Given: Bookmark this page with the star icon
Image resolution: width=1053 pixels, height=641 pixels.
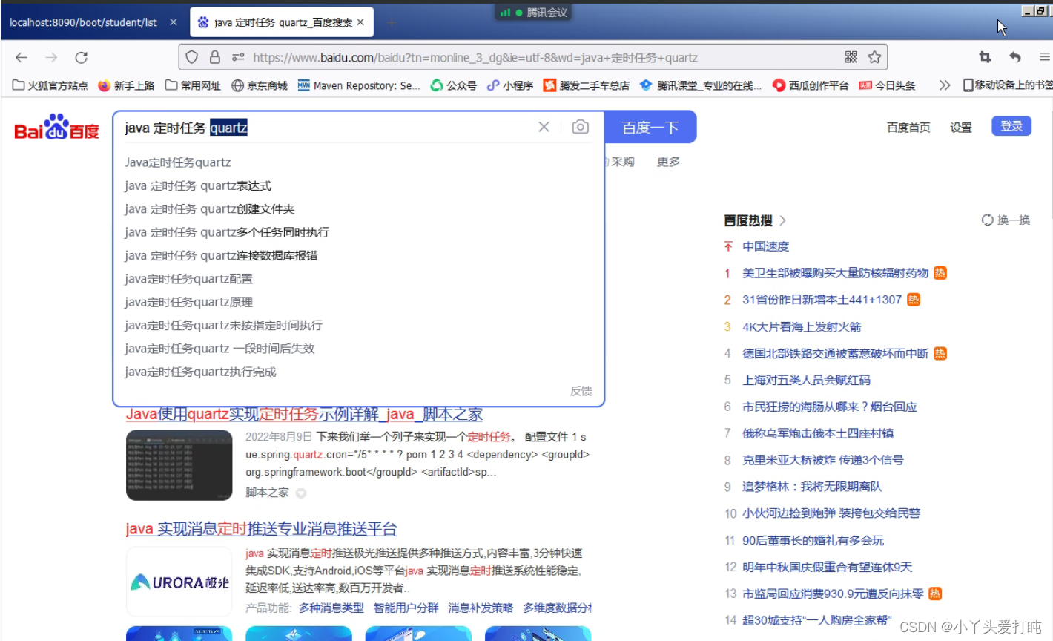Looking at the screenshot, I should coord(874,57).
